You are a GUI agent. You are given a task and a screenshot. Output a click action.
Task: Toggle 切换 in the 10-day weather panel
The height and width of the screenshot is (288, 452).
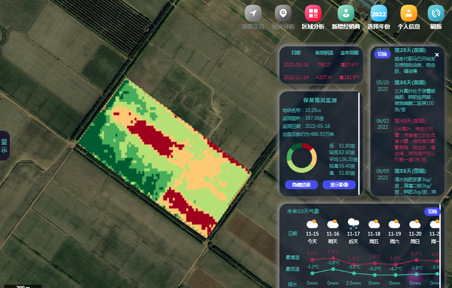point(432,212)
